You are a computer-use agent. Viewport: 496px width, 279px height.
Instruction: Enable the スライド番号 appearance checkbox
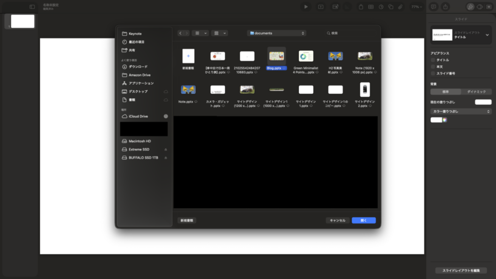(432, 73)
